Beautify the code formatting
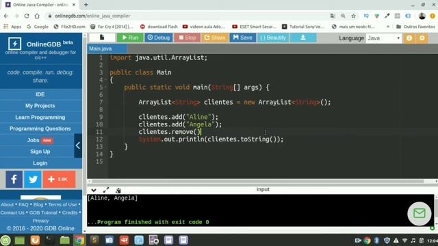 (x=273, y=38)
